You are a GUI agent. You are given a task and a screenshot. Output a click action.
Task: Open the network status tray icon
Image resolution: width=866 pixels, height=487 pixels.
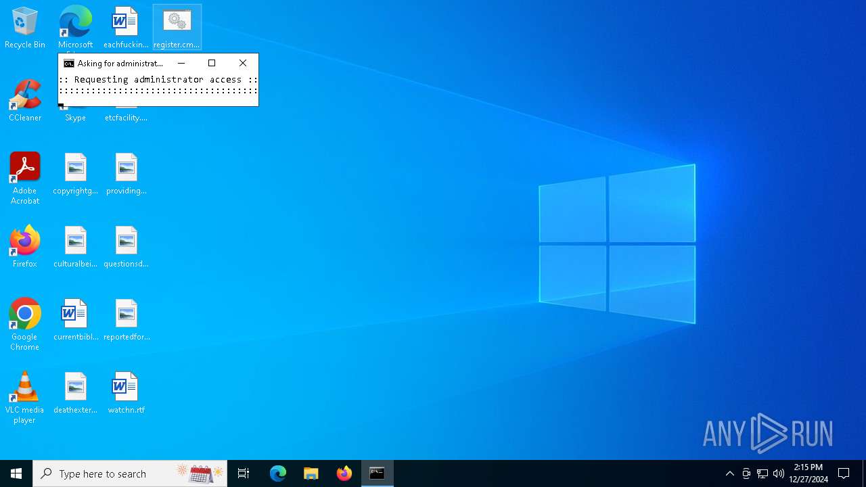[762, 473]
